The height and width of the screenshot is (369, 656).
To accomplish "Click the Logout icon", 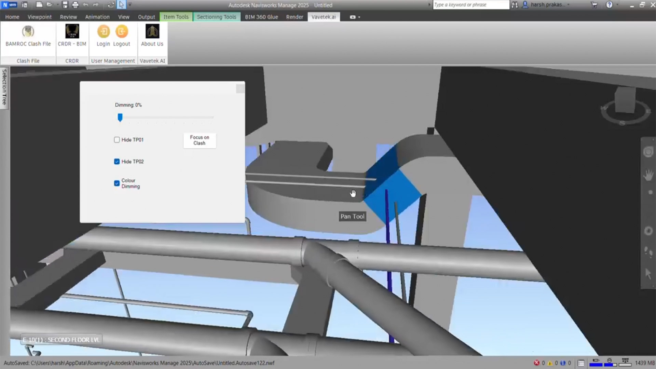I will click(121, 32).
